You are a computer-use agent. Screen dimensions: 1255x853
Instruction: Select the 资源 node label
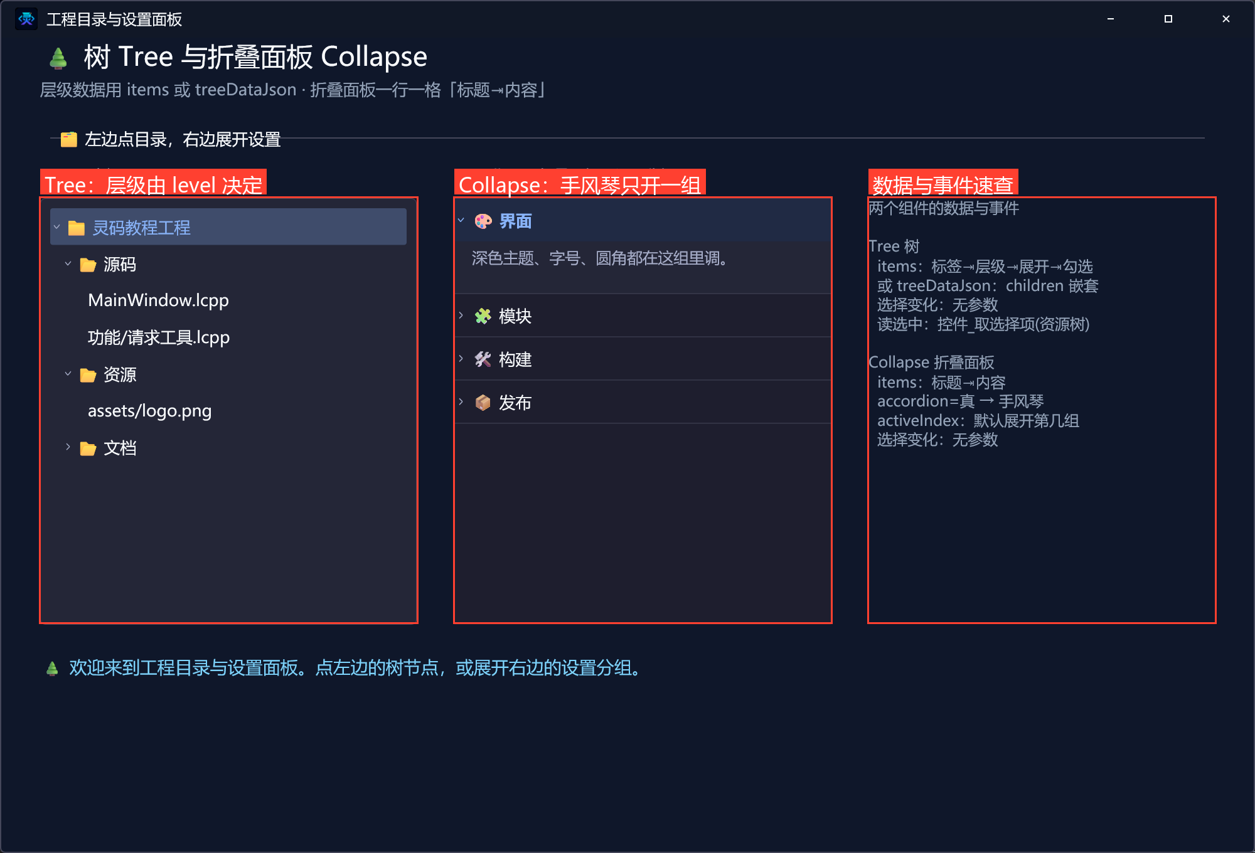[120, 375]
